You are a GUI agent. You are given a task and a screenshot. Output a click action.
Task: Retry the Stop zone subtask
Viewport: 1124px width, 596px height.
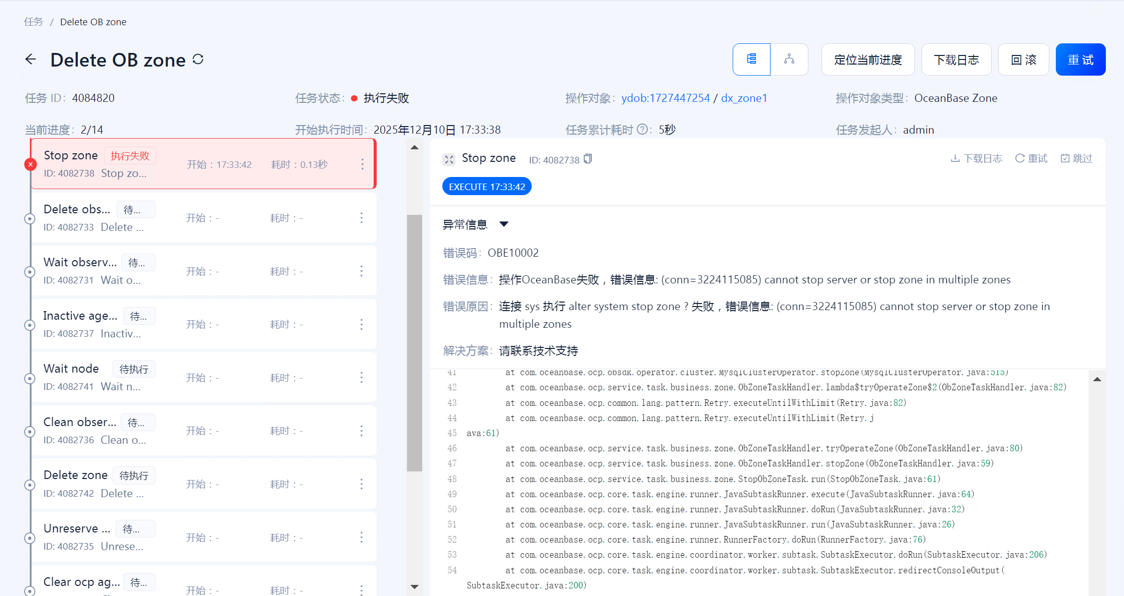pyautogui.click(x=1031, y=158)
